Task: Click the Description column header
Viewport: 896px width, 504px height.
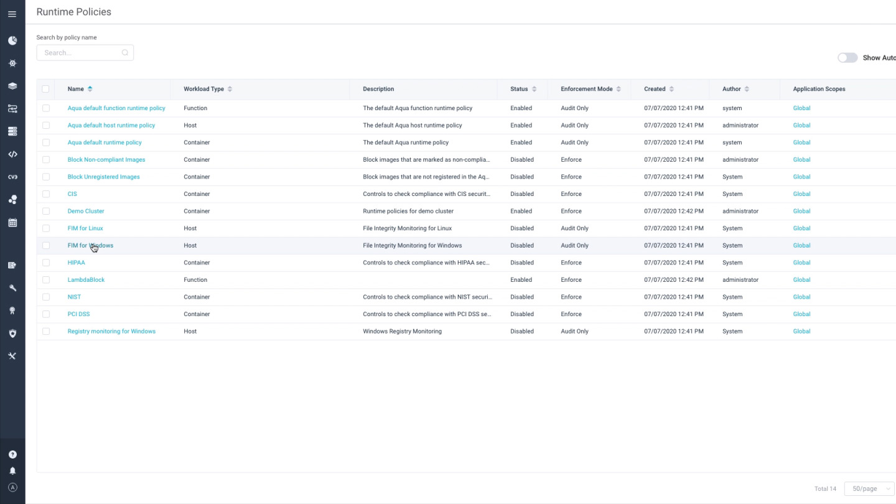Action: point(378,89)
